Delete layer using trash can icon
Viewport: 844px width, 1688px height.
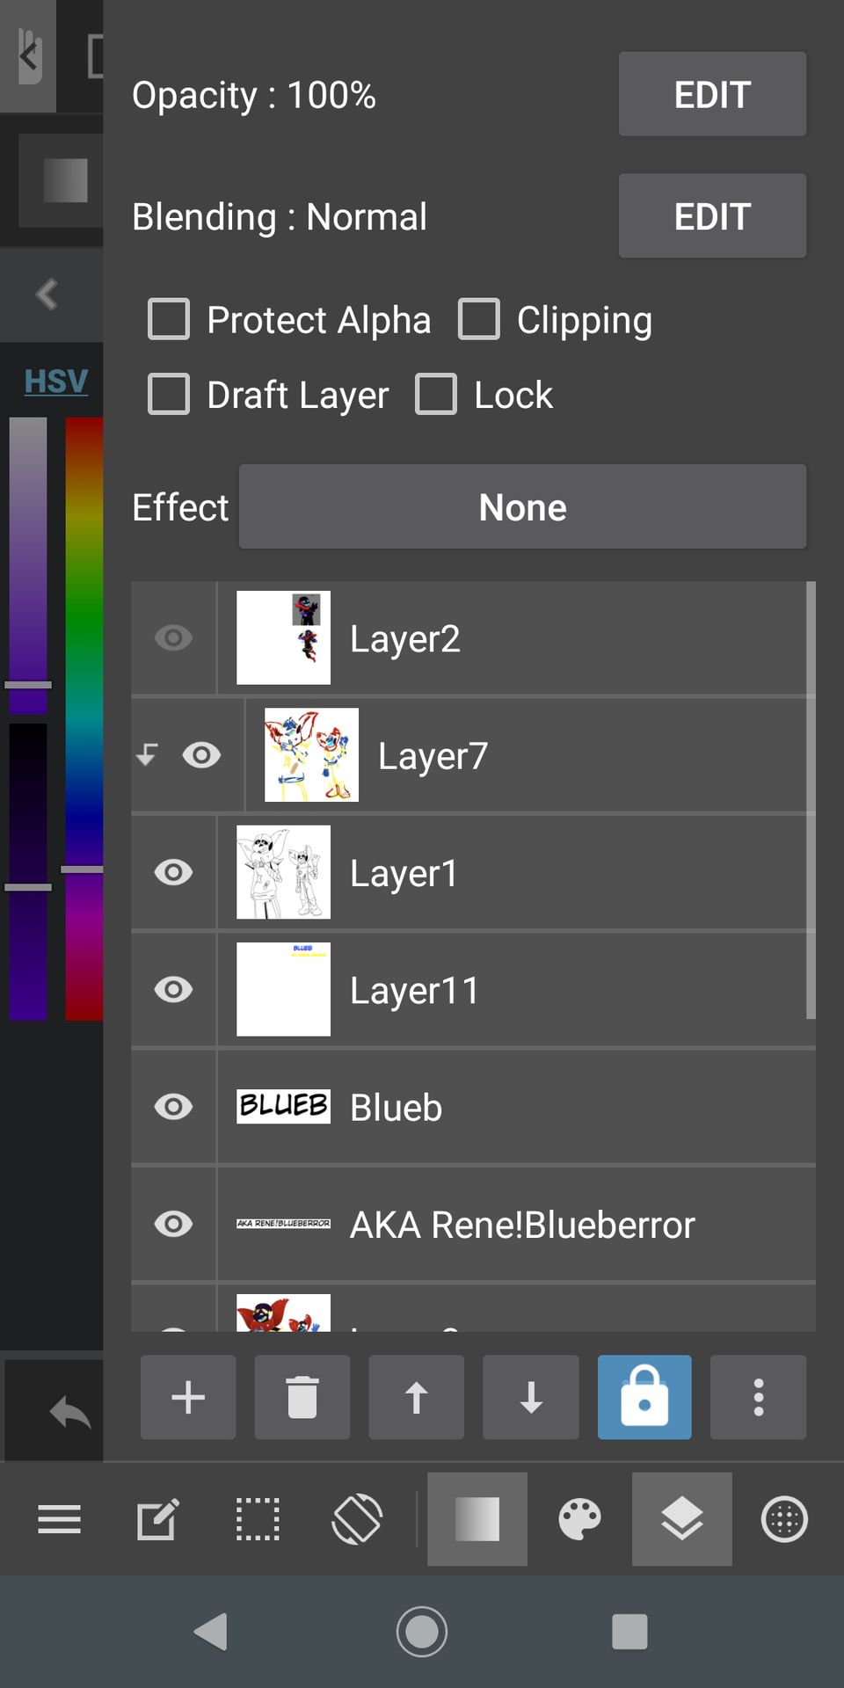(x=302, y=1397)
